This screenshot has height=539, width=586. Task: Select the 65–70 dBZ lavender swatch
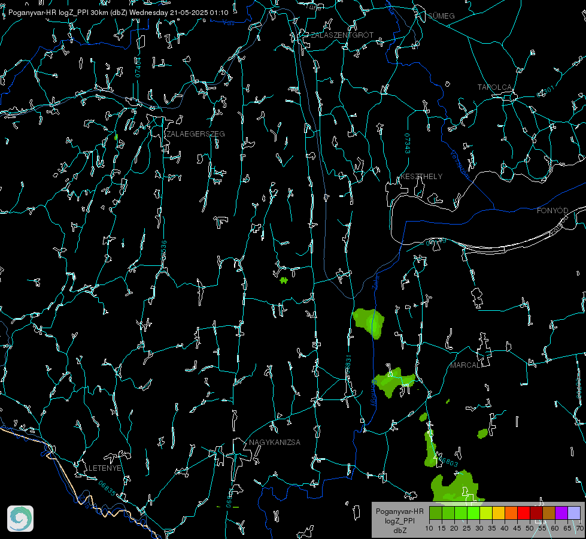click(574, 513)
